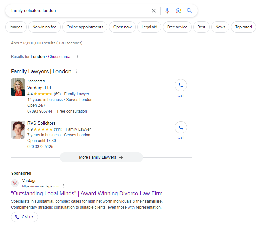The width and height of the screenshot is (260, 227).
Task: Click About 13,800,000 results text
Action: [x=47, y=43]
